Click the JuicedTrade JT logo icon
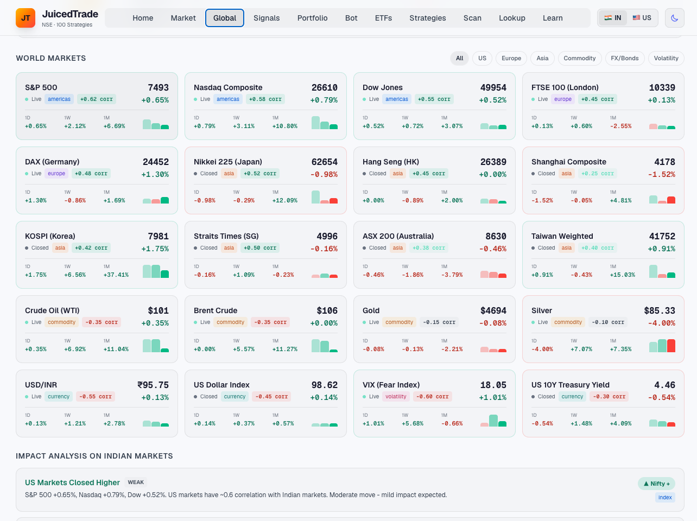 tap(26, 18)
